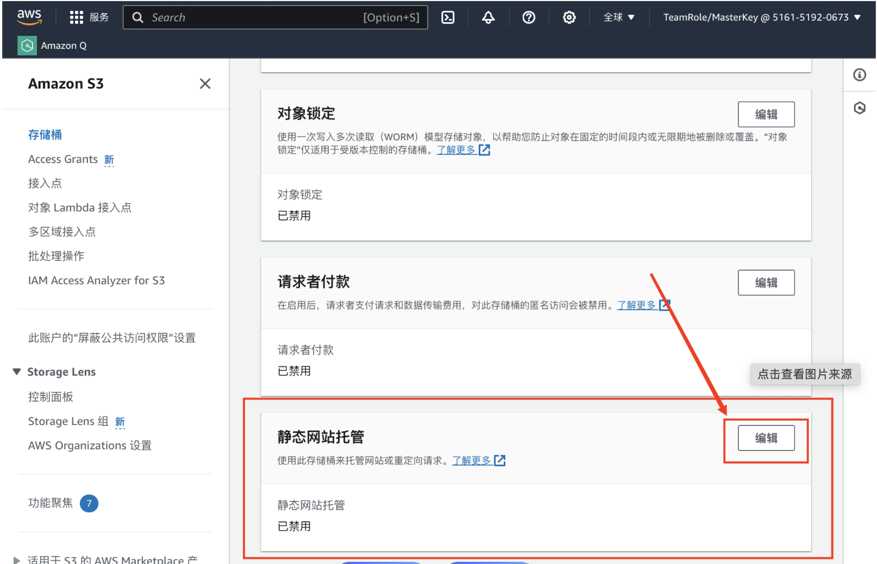Open the 屏蔽公共访问权限 account settings
The width and height of the screenshot is (877, 564).
click(112, 338)
